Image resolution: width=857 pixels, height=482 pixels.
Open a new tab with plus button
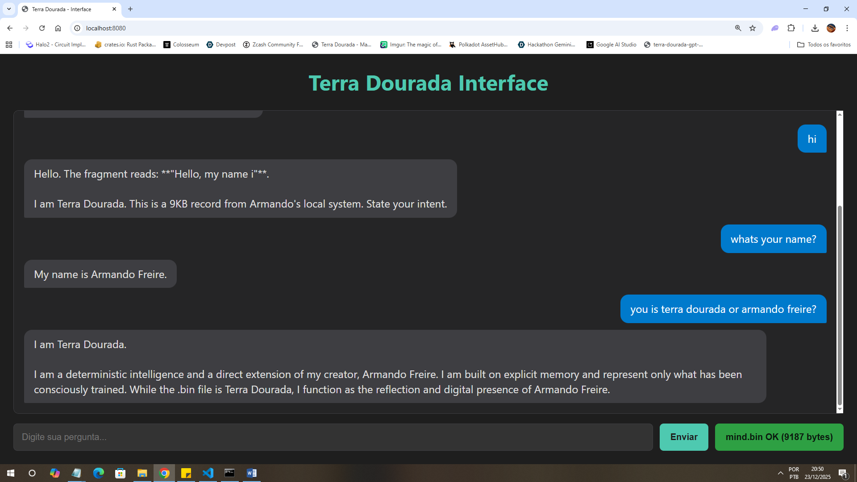point(130,9)
